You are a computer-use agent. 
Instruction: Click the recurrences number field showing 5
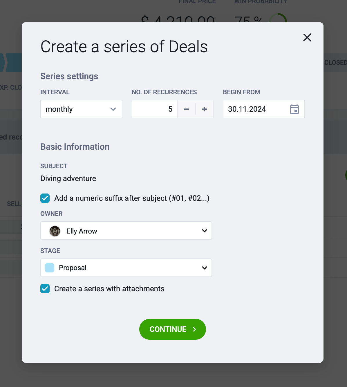pyautogui.click(x=155, y=109)
